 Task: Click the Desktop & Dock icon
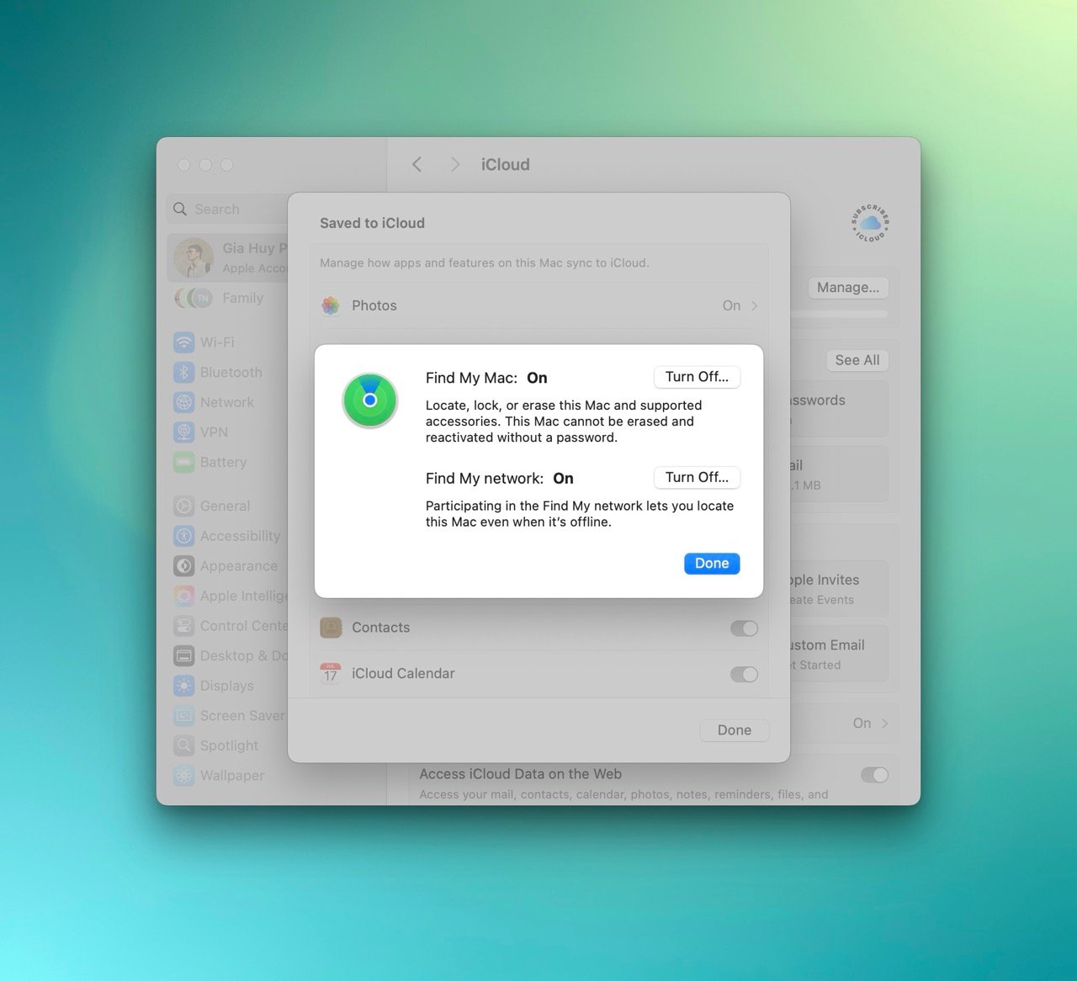click(183, 655)
